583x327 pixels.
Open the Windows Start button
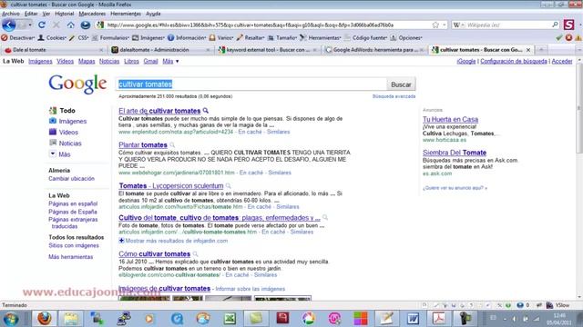[11, 319]
